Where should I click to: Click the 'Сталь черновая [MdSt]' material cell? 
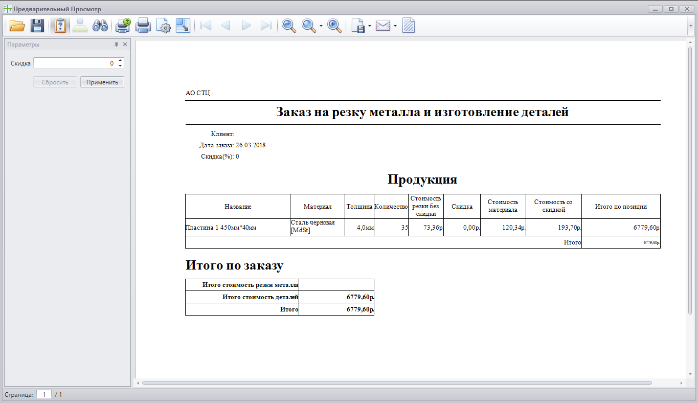[318, 228]
